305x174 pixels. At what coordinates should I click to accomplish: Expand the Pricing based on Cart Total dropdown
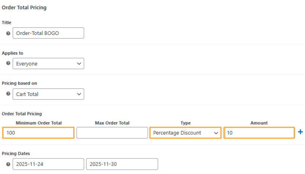pos(48,94)
